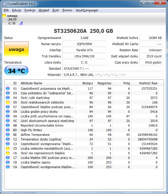Click the Standard field 'ATA/ATAPI-7 | ----'
168x194 pixels.
[x=113, y=68]
